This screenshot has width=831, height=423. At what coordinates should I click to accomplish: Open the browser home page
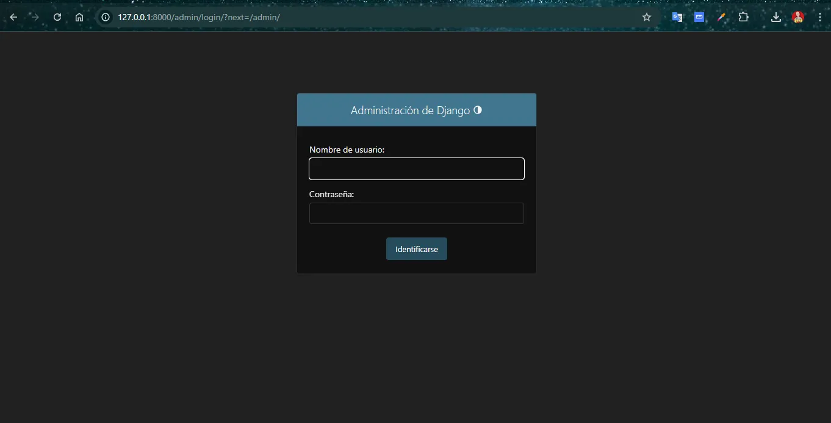tap(79, 17)
